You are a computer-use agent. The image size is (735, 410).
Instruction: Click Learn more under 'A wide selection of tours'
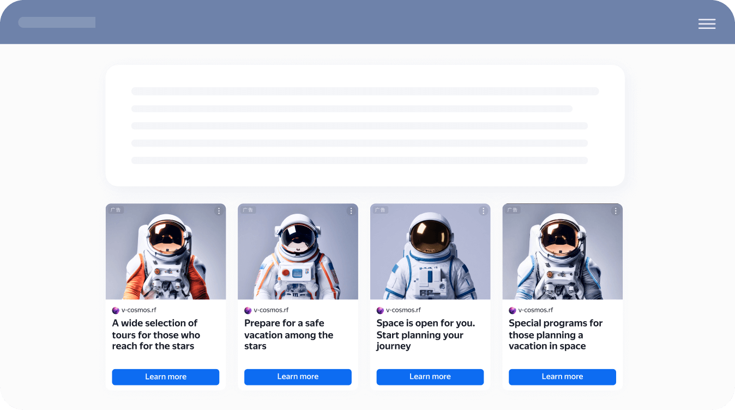click(166, 377)
